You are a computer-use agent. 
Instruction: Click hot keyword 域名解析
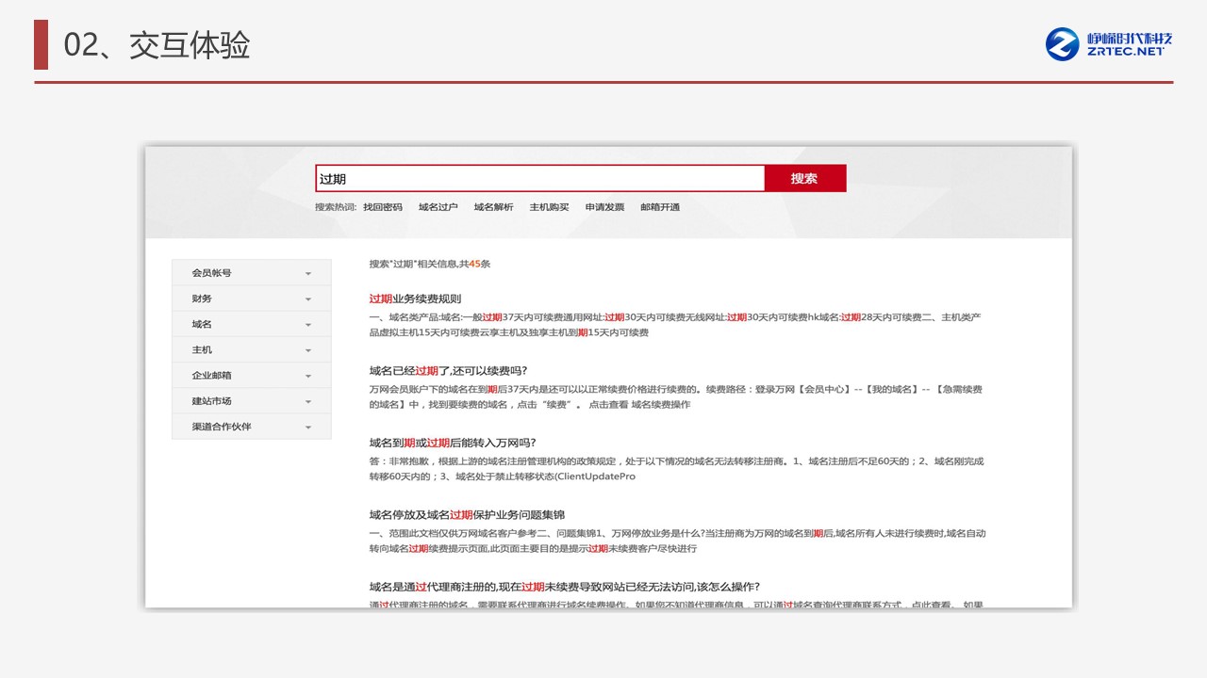pyautogui.click(x=493, y=207)
